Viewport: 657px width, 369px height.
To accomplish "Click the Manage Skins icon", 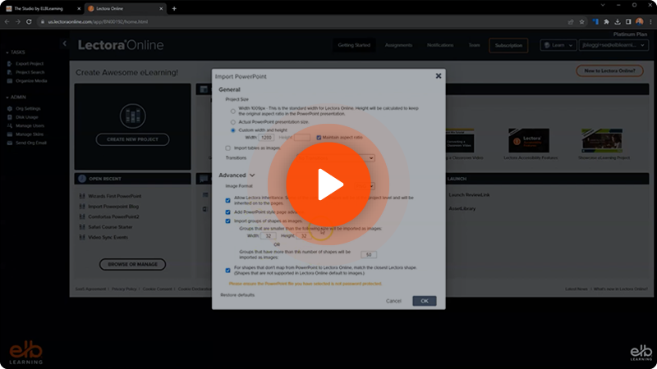I will [10, 134].
